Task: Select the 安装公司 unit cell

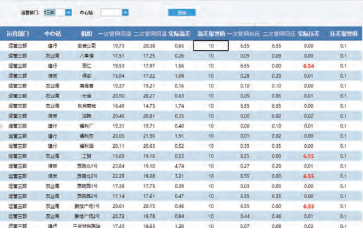Action: [86, 46]
